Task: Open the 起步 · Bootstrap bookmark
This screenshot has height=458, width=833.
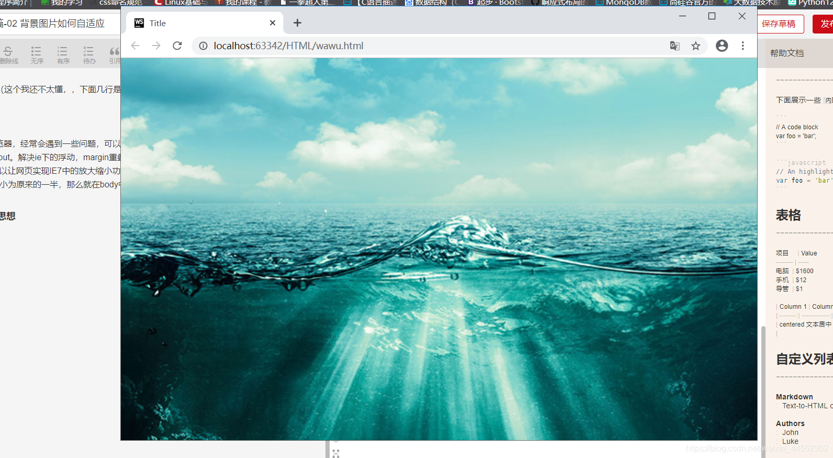Action: 495,3
